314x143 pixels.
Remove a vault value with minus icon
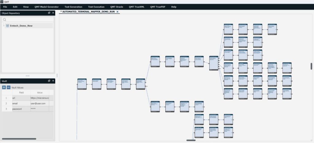click(x=8, y=87)
